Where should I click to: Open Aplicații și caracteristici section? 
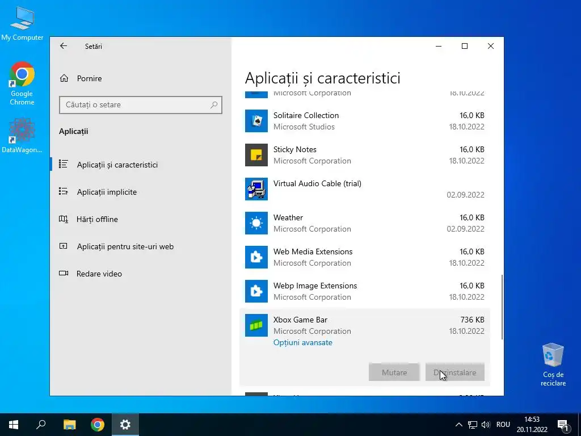pyautogui.click(x=117, y=165)
